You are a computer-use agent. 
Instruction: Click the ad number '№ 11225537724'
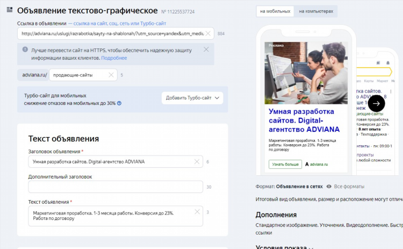(x=178, y=12)
